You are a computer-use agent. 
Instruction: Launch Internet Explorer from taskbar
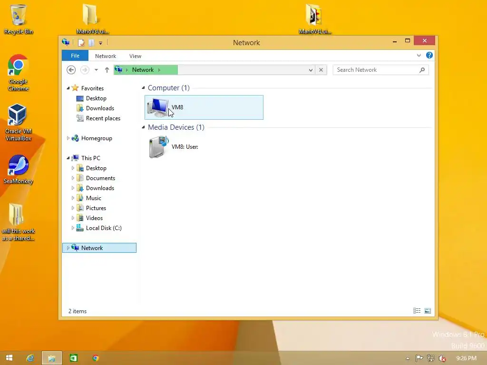pyautogui.click(x=30, y=358)
